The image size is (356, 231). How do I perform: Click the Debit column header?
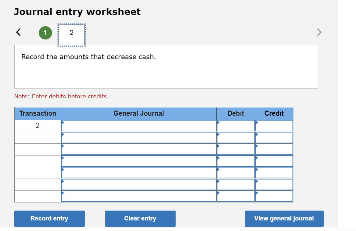click(236, 113)
